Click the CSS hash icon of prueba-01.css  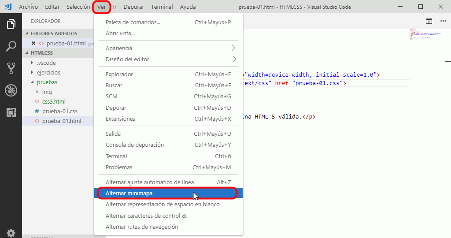pos(37,111)
